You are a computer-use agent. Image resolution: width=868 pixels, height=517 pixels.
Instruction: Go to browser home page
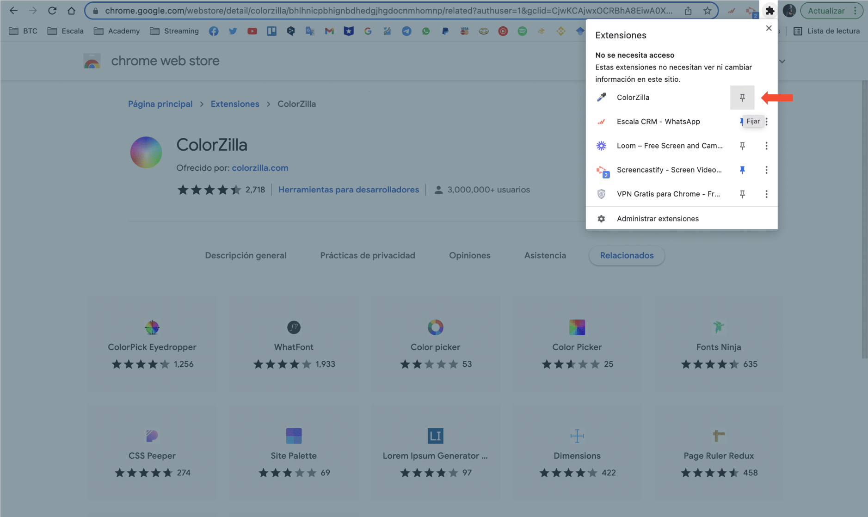pyautogui.click(x=71, y=11)
